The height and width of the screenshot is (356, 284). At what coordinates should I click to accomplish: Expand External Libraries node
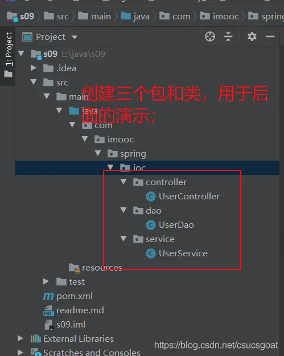coord(20,338)
